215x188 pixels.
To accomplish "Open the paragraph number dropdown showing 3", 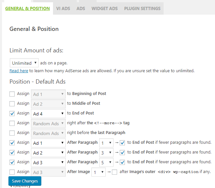I will pos(106,153).
